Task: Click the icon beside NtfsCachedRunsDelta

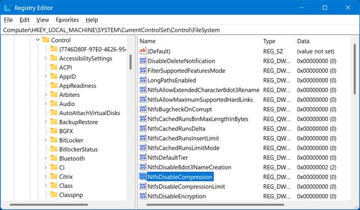Action: (143, 128)
